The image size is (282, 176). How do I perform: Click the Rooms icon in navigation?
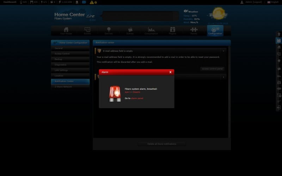point(87,31)
